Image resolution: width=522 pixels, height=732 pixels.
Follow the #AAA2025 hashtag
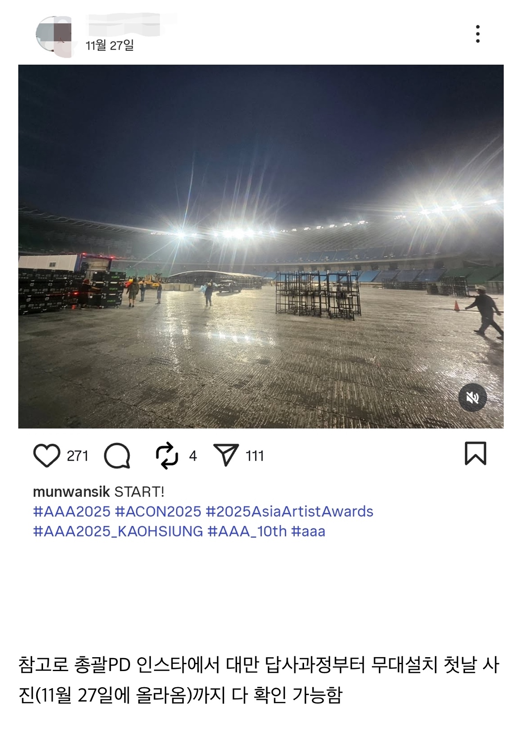pos(72,511)
